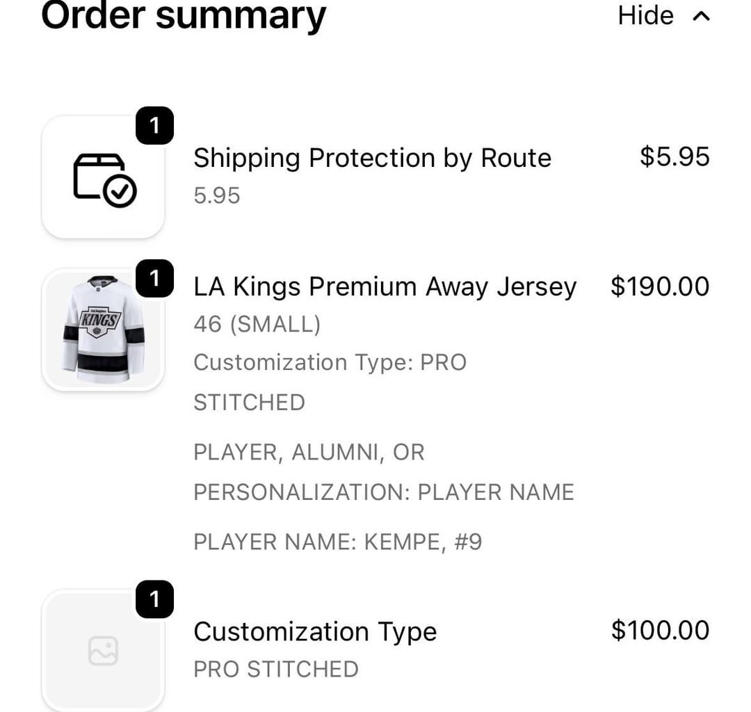Screen dimensions: 751x712
Task: Open the LA Kings jersey product image
Action: point(103,327)
